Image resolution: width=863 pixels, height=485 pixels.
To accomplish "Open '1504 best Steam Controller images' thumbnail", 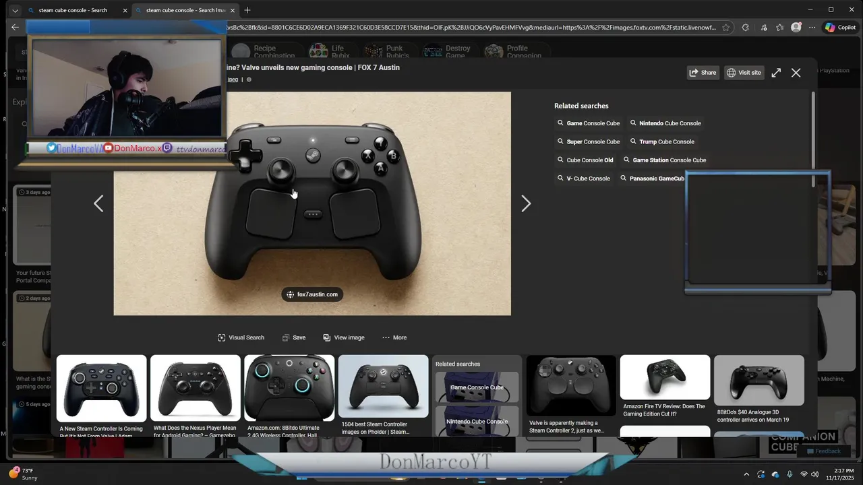I will 383,386.
